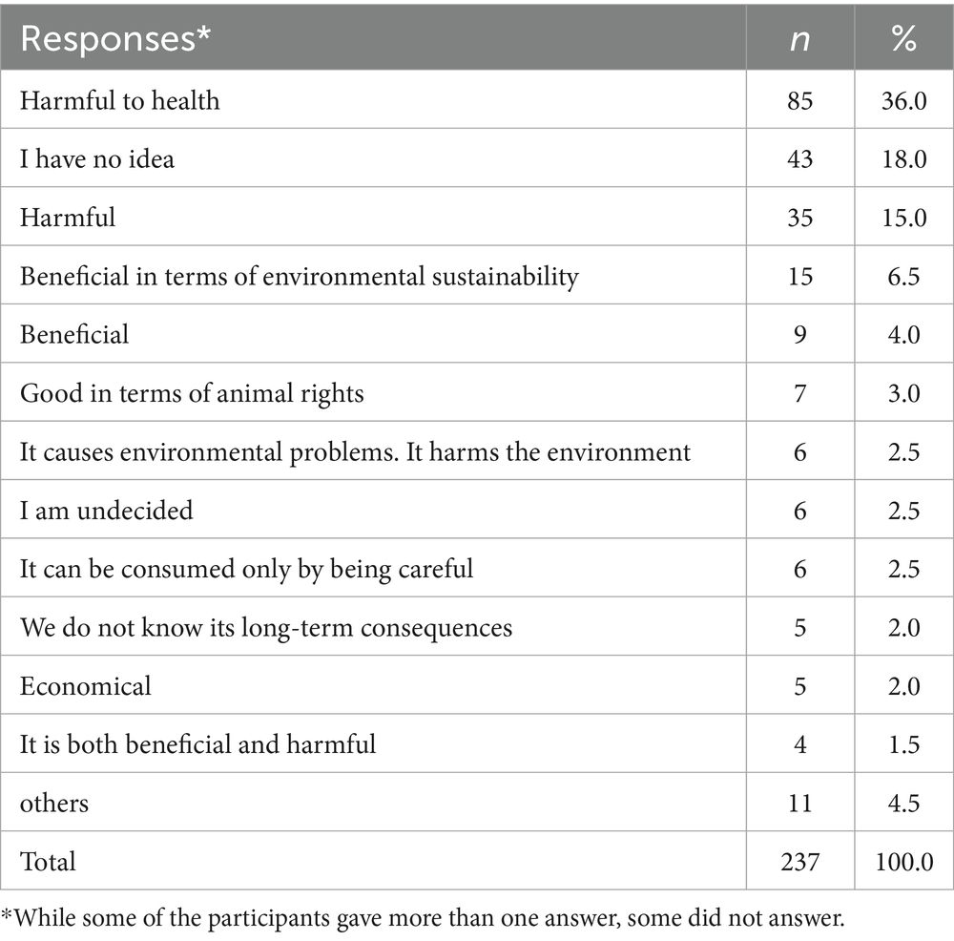Click the "others" row label

point(54,804)
